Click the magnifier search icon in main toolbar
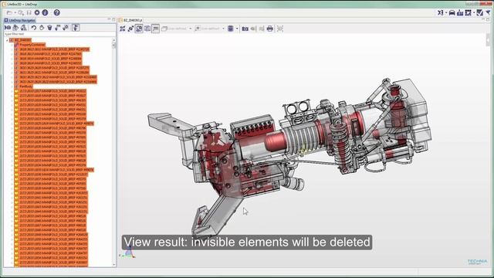Screen dimensions: 494x278 tap(21, 12)
